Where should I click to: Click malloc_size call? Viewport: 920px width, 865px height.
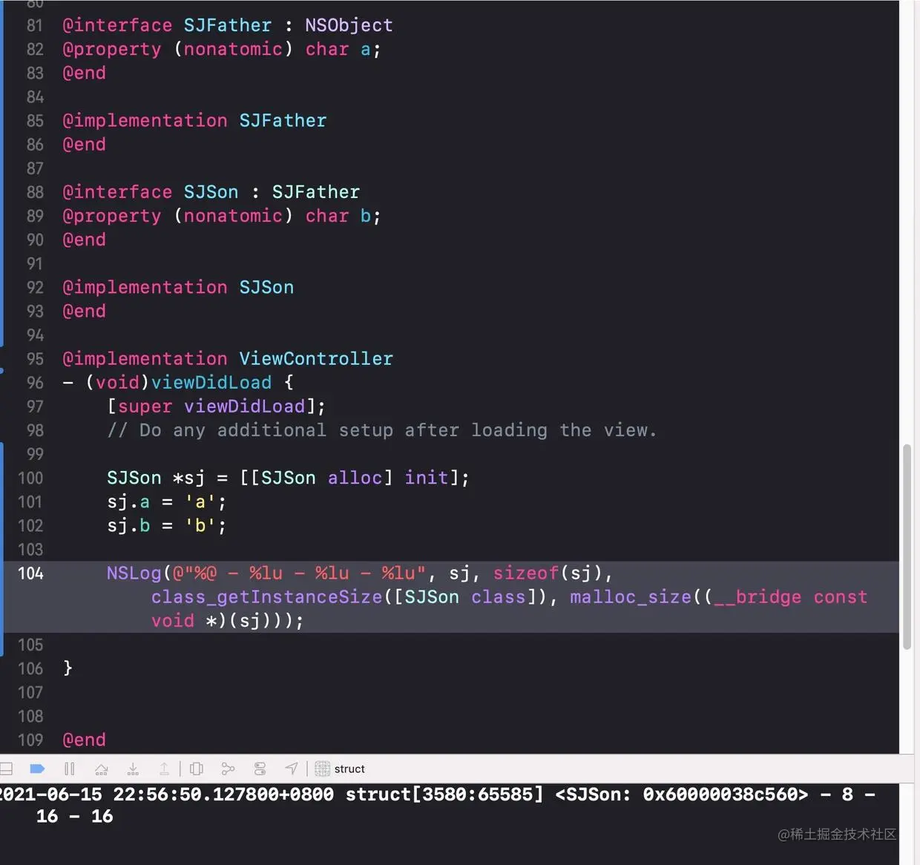631,597
